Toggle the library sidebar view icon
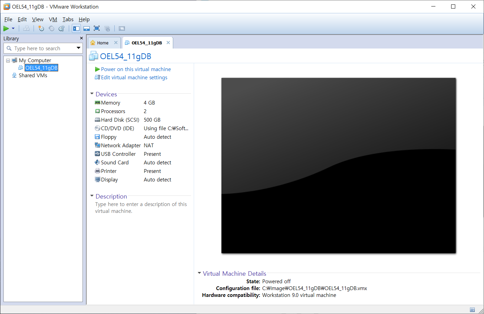This screenshot has height=314, width=484. point(76,28)
